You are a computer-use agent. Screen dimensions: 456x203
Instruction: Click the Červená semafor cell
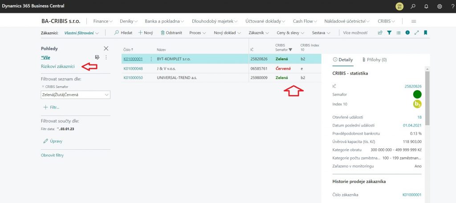[283, 69]
